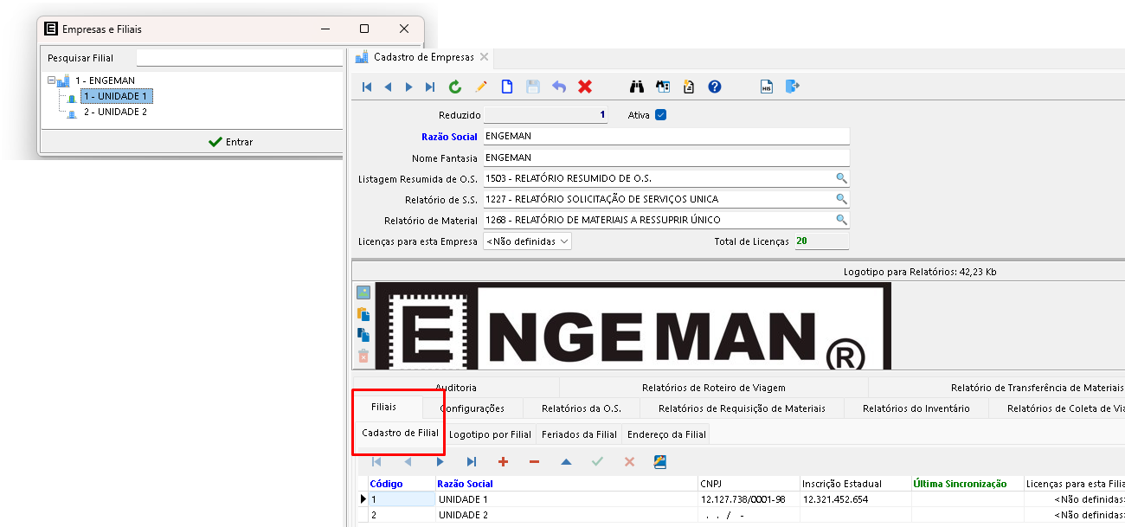This screenshot has height=527, width=1125.
Task: Open lookup for Relatório de Material field
Action: point(840,220)
